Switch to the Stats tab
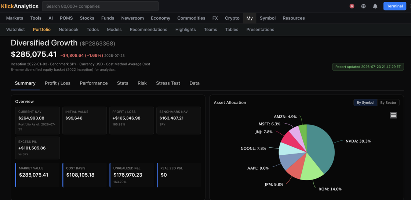Image resolution: width=411 pixels, height=200 pixels. (123, 83)
